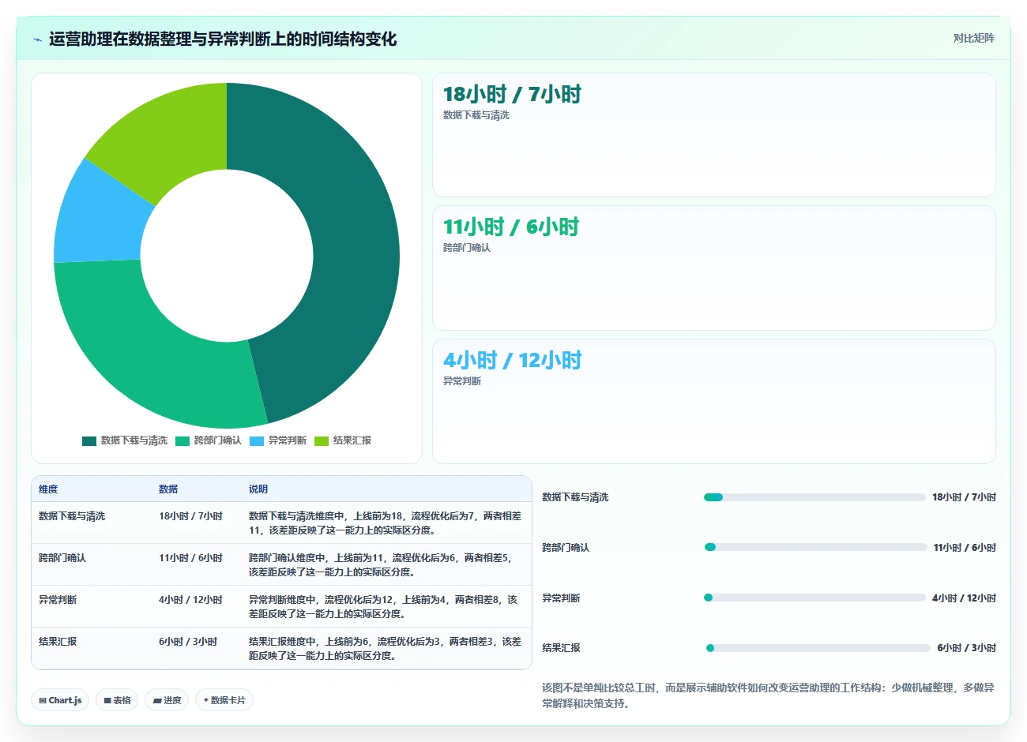
Task: Click the 表格 tag chip
Action: click(117, 700)
